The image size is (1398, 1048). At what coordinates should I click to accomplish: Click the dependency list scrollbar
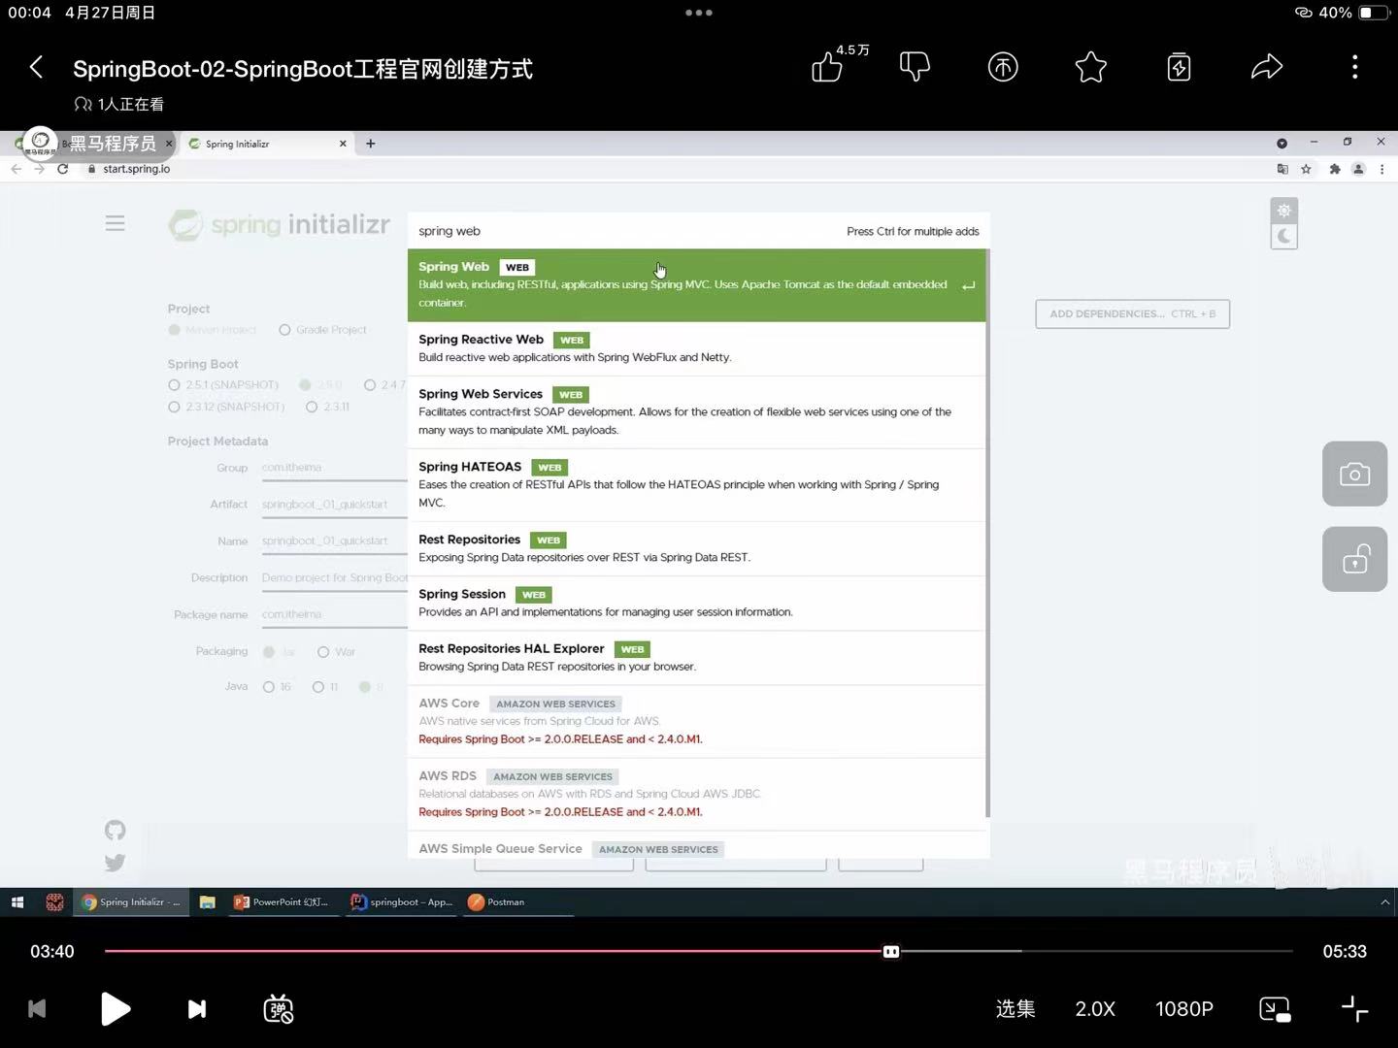987,534
